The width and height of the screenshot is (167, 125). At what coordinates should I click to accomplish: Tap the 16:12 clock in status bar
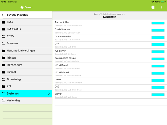point(4,2)
